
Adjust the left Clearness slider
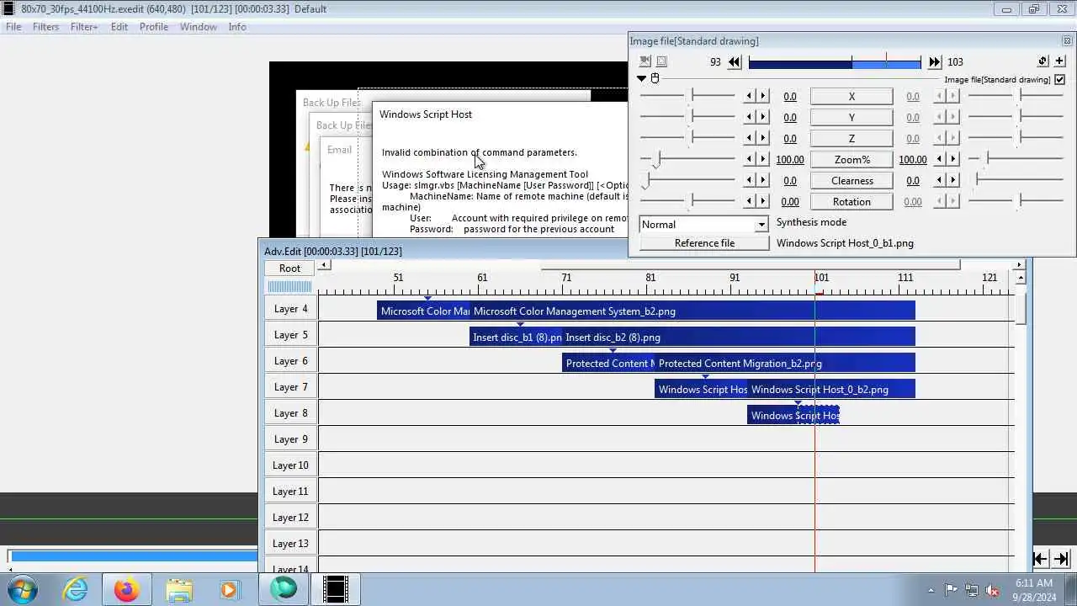tap(688, 180)
